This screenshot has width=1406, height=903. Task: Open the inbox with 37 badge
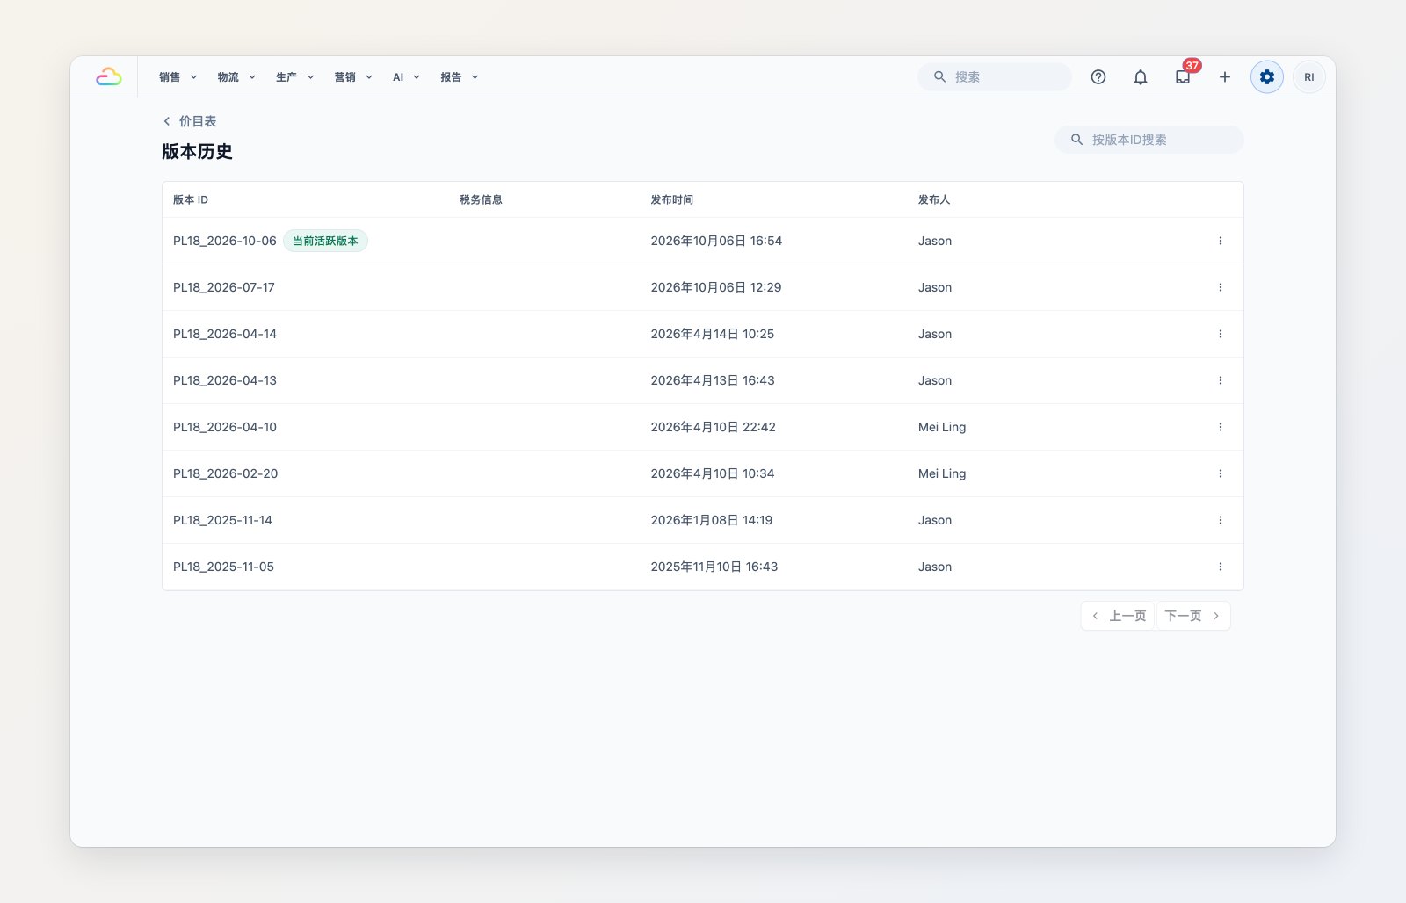pyautogui.click(x=1183, y=77)
